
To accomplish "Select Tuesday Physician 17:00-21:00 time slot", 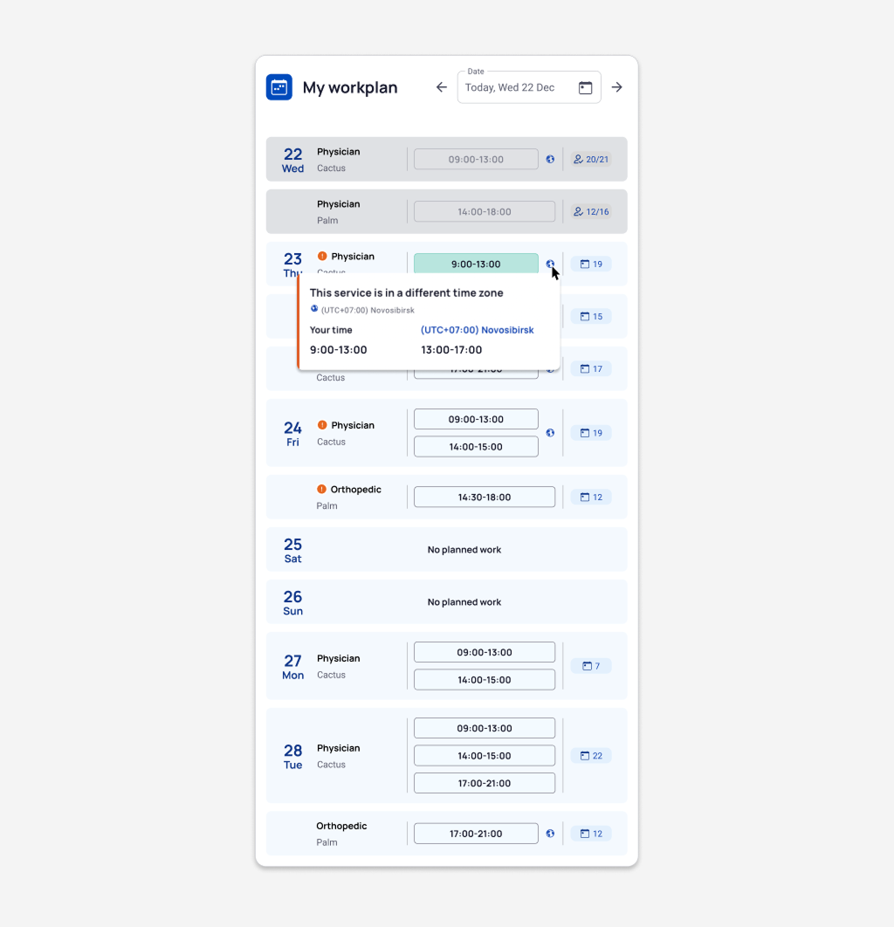I will pyautogui.click(x=485, y=783).
